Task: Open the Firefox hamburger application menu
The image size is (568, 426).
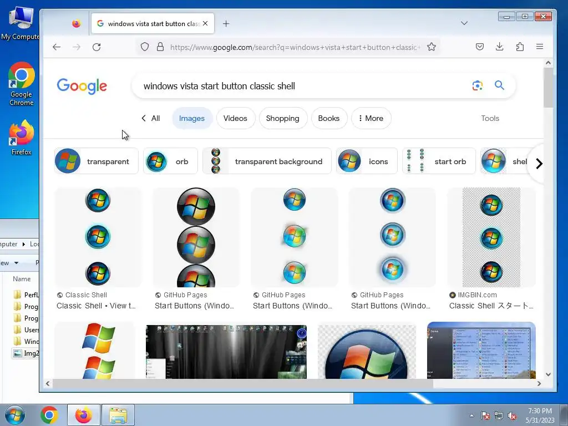Action: coord(539,47)
